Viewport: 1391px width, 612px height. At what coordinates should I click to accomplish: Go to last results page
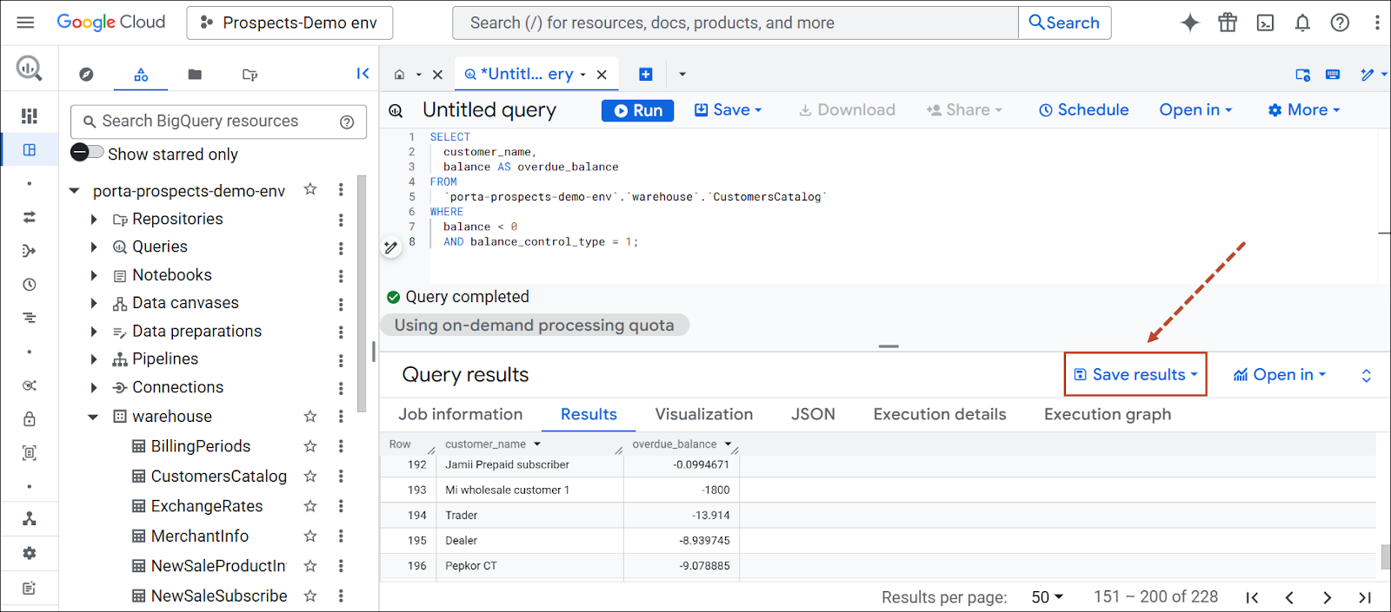tap(1364, 597)
